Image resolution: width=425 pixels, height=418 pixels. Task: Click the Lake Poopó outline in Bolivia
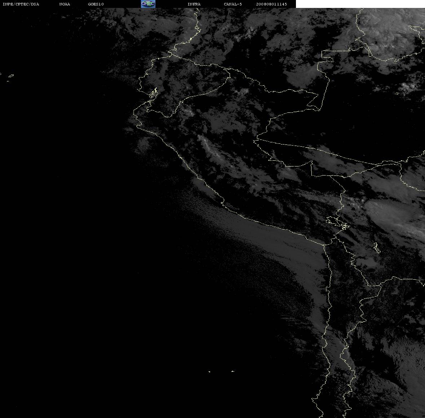(x=377, y=248)
